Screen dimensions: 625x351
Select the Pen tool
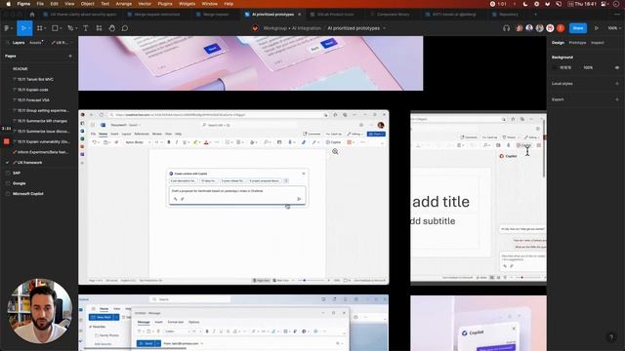[70, 28]
